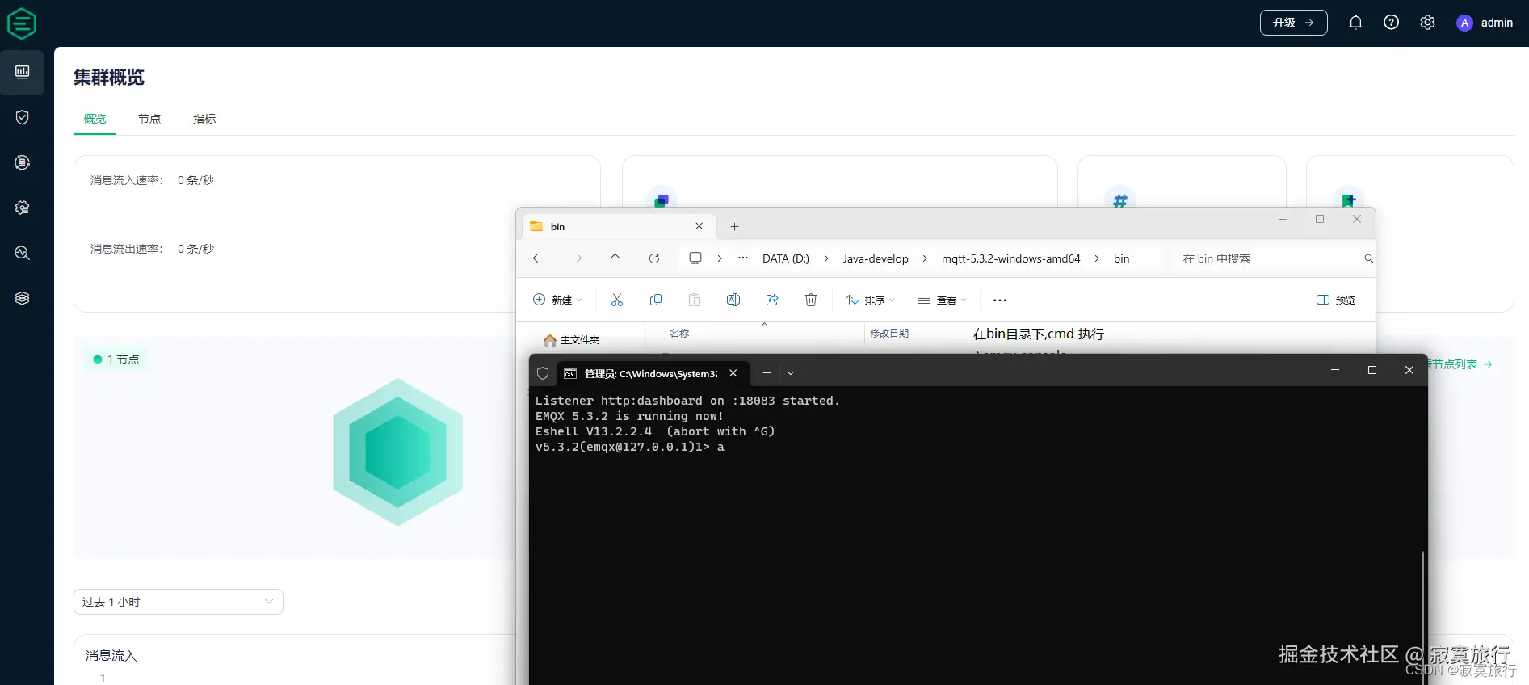Toggle the 预览 preview pane
The height and width of the screenshot is (685, 1529).
[1336, 300]
